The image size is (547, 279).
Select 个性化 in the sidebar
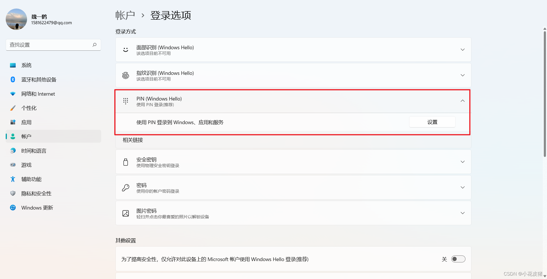pos(53,108)
